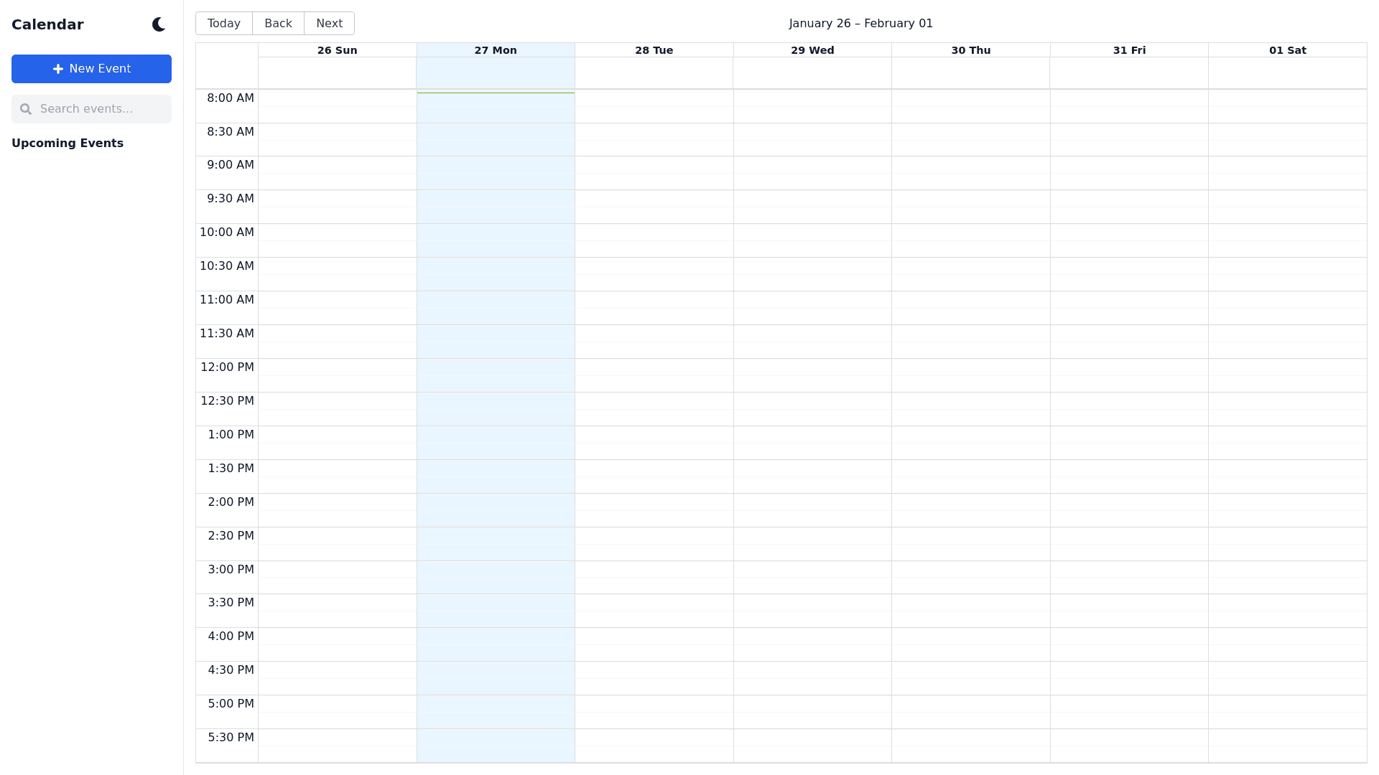
Task: Select the 28 Tue column header
Action: coord(654,50)
